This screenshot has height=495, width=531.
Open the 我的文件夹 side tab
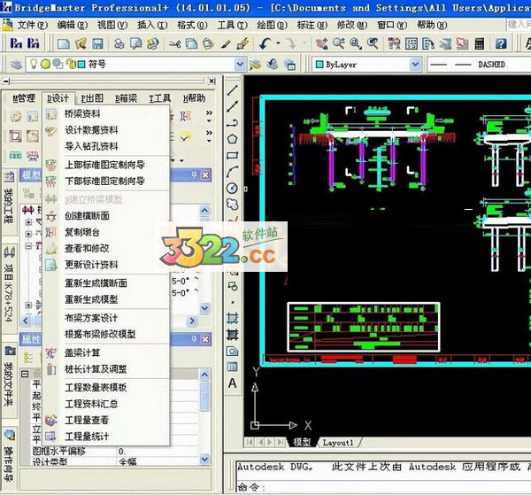(x=9, y=378)
